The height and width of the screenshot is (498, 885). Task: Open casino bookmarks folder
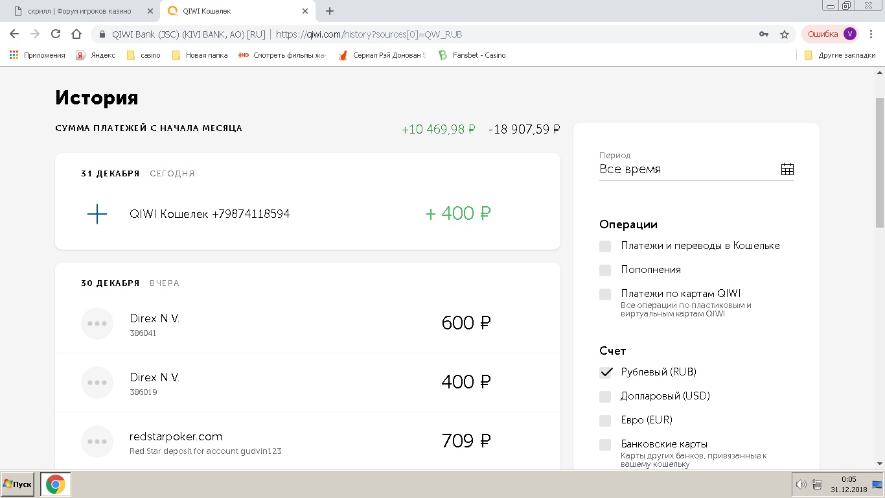pos(144,55)
